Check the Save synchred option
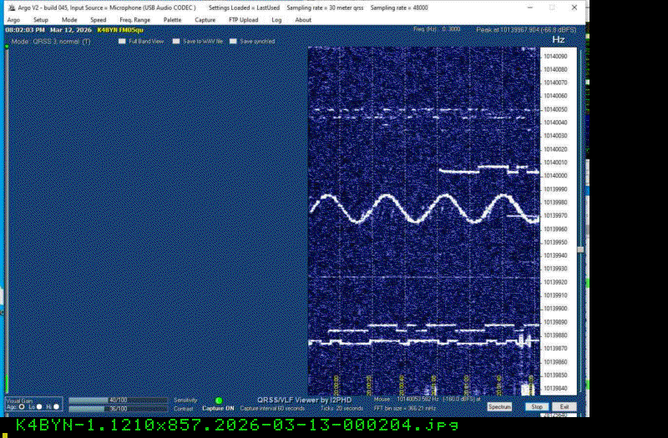This screenshot has height=438, width=668. [234, 41]
